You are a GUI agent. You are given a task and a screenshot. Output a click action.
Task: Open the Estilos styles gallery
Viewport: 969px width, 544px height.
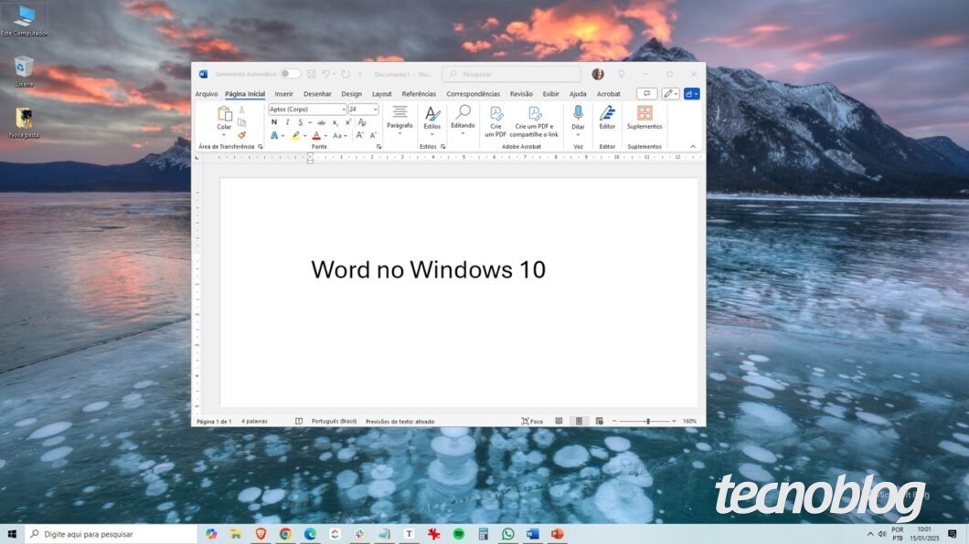click(x=432, y=120)
